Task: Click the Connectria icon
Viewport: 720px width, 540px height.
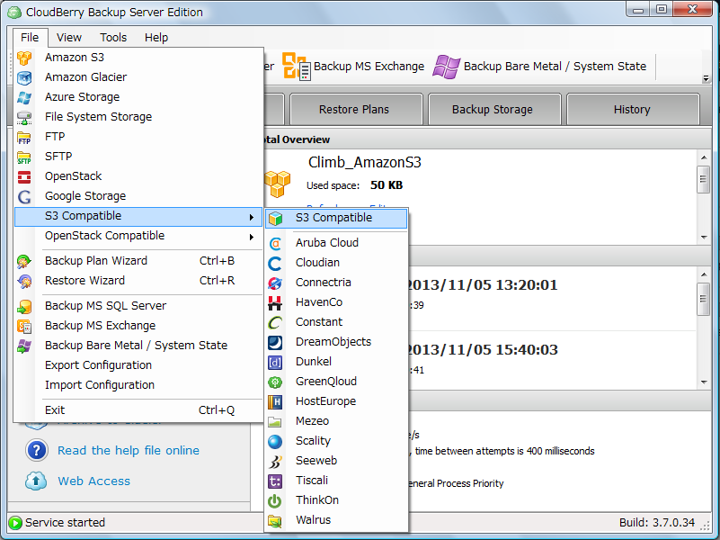Action: (275, 283)
